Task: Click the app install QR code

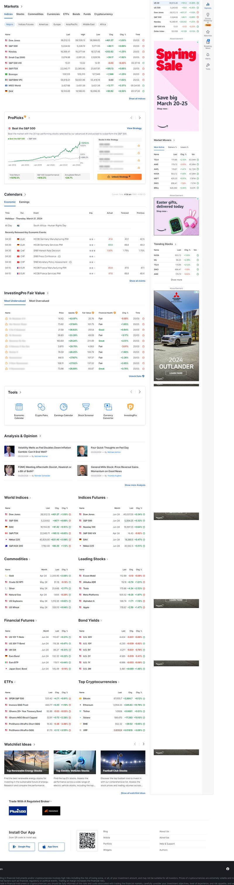Action: click(x=87, y=840)
